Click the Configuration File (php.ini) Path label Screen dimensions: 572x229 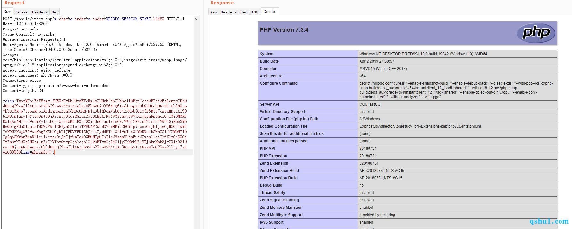click(x=289, y=119)
